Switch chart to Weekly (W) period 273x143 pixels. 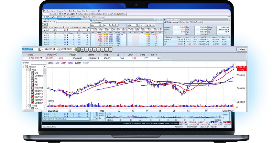(82, 49)
